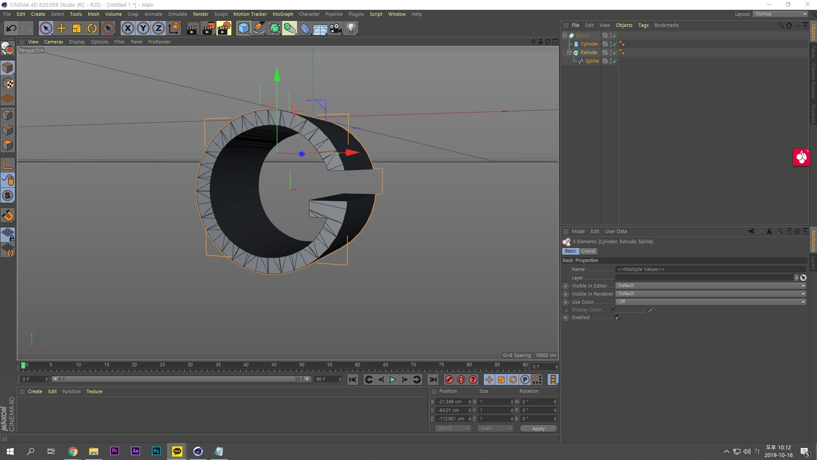Screen dimensions: 817x460
Task: Open the Simulate menu
Action: point(177,14)
